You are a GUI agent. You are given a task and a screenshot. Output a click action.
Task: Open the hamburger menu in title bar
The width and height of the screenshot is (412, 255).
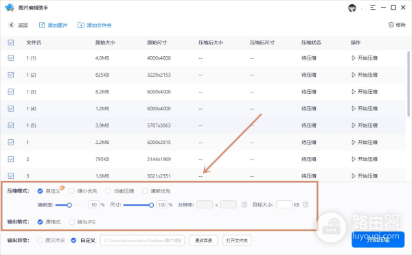373,8
